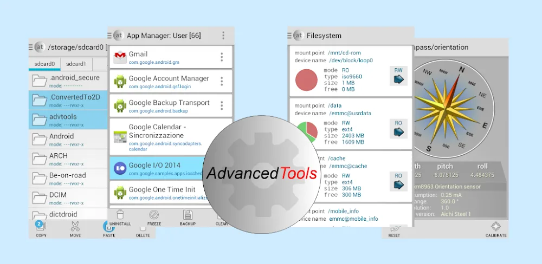Open the App Manager overflow menu
This screenshot has height=264, width=542.
pos(223,35)
